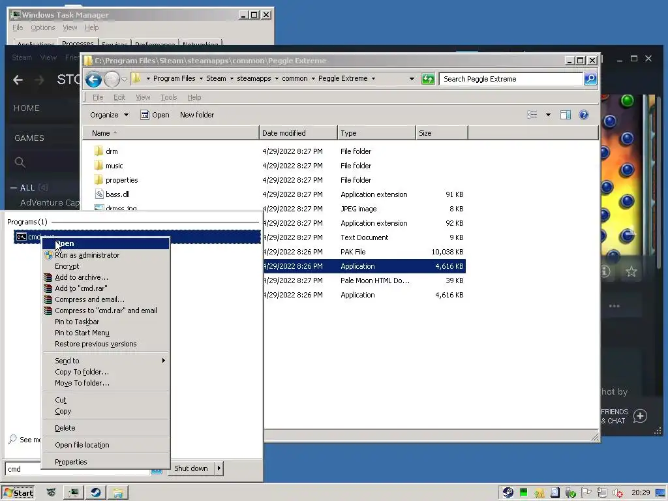The width and height of the screenshot is (668, 501).
Task: Open the music folder icon
Action: click(x=99, y=165)
